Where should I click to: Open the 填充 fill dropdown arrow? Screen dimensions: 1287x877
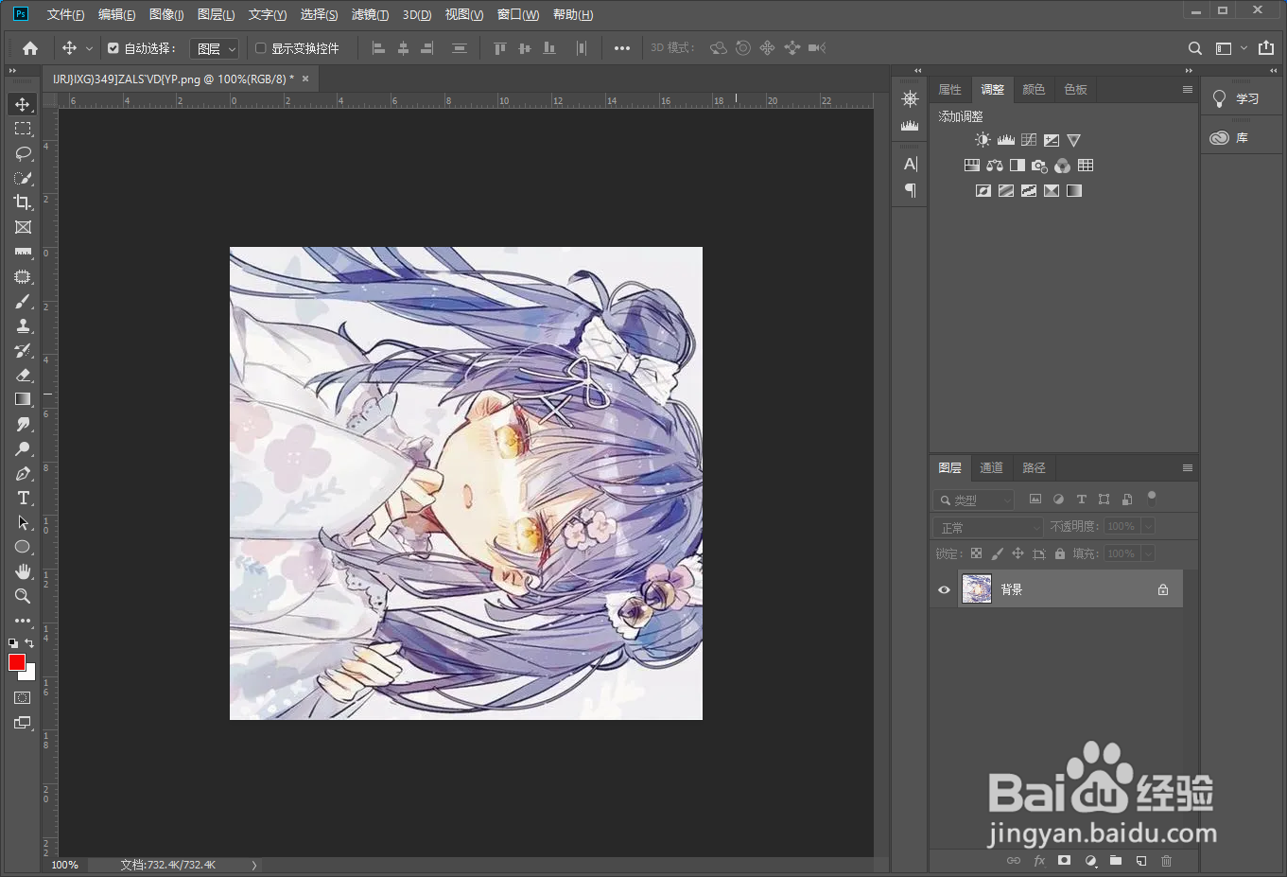click(x=1148, y=553)
